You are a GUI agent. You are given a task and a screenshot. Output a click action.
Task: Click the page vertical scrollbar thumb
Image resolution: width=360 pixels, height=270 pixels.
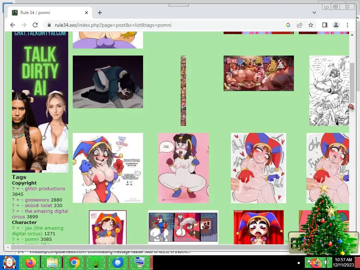[352, 83]
